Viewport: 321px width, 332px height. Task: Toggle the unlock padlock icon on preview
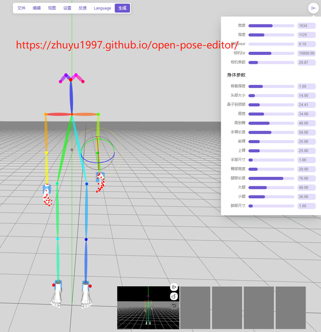pos(174,296)
